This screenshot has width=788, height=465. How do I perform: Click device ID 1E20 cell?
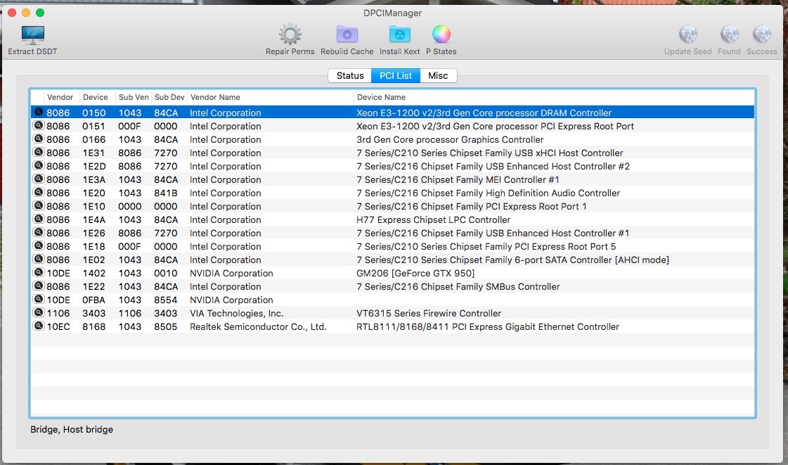pos(94,193)
